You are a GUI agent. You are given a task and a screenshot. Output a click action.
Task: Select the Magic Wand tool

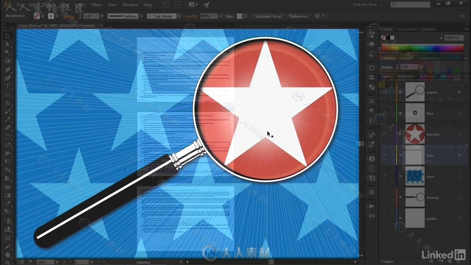click(x=7, y=53)
